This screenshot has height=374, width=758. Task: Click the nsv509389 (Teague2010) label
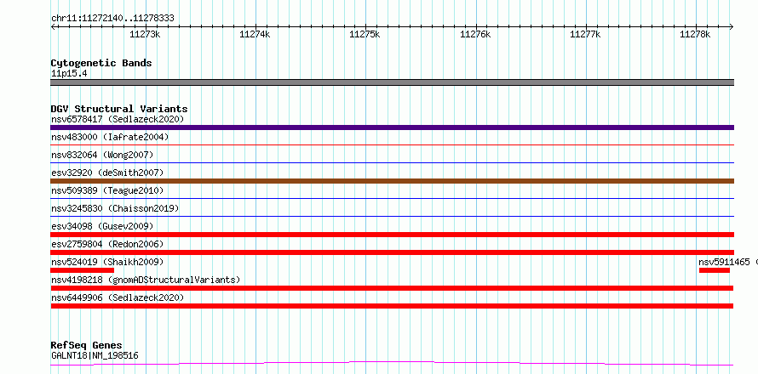pos(107,190)
